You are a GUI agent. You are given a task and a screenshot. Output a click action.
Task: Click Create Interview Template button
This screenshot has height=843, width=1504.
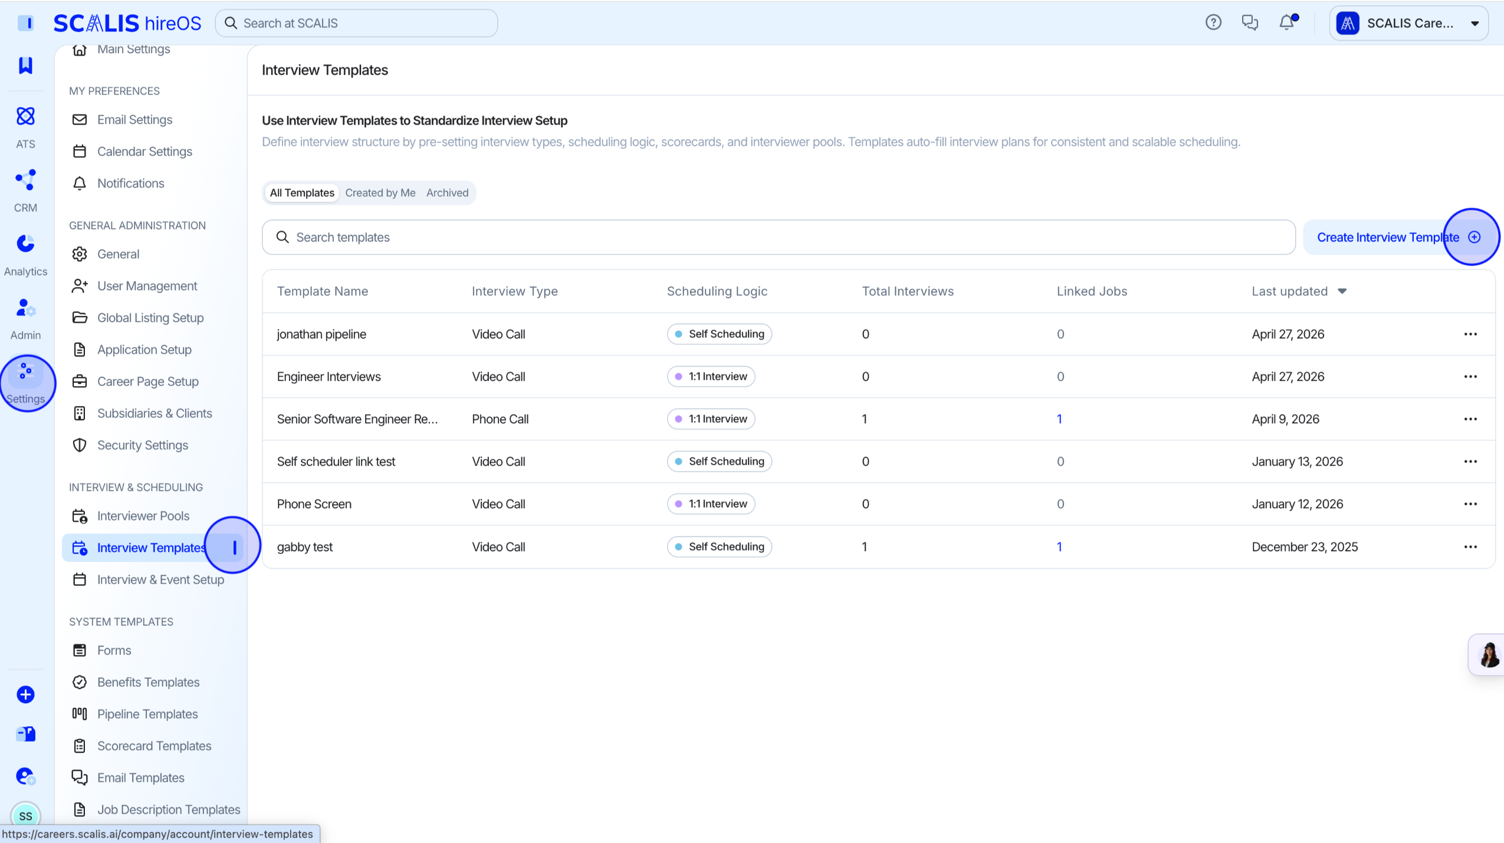[x=1398, y=237]
